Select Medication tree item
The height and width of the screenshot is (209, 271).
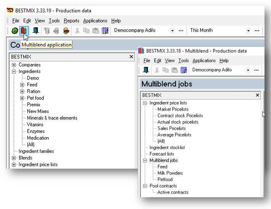pyautogui.click(x=38, y=138)
